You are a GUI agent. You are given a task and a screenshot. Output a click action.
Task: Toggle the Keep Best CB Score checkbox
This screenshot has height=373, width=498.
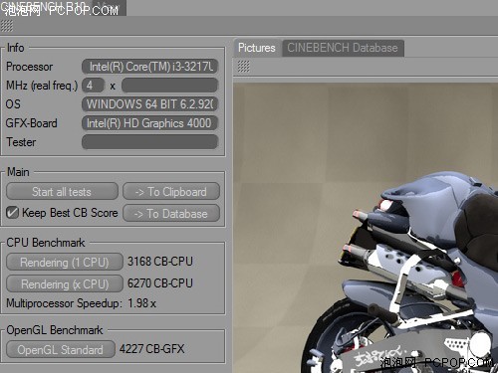pos(12,213)
